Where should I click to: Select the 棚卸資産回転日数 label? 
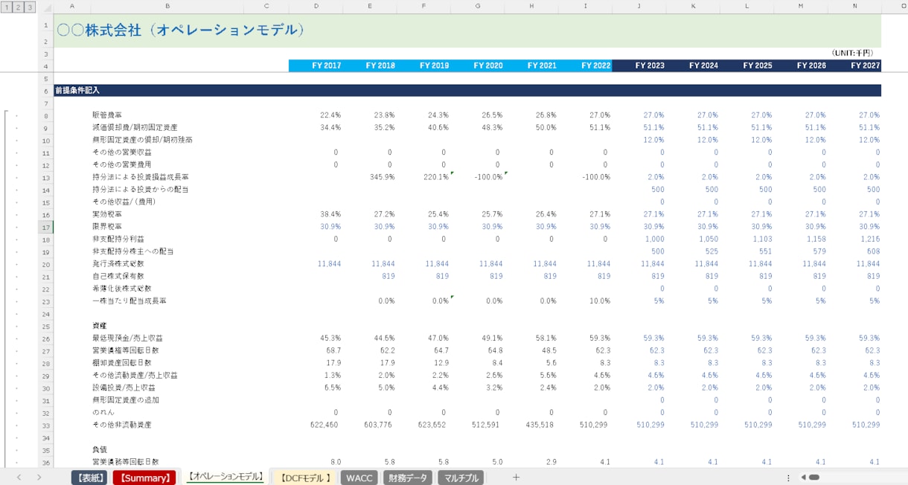[122, 363]
